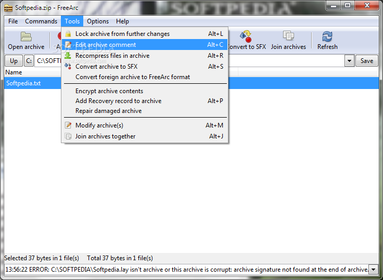The width and height of the screenshot is (383, 280).
Task: Maximize the FreeArc window
Action: click(x=348, y=5)
